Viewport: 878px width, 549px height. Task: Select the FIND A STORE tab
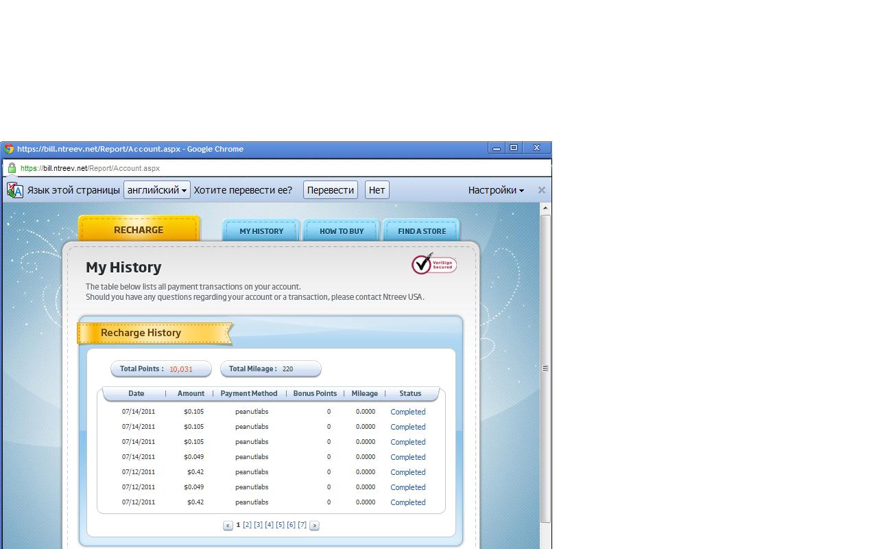pyautogui.click(x=421, y=231)
